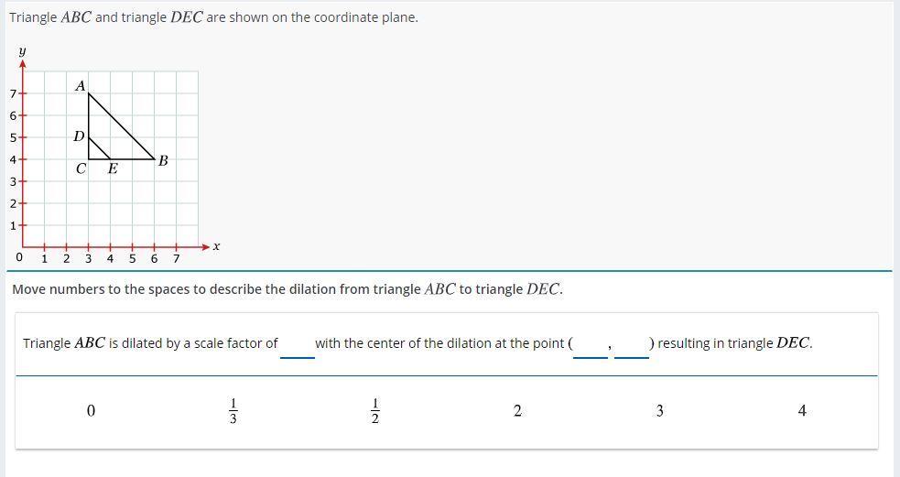Click the y-axis arrow label

point(22,53)
